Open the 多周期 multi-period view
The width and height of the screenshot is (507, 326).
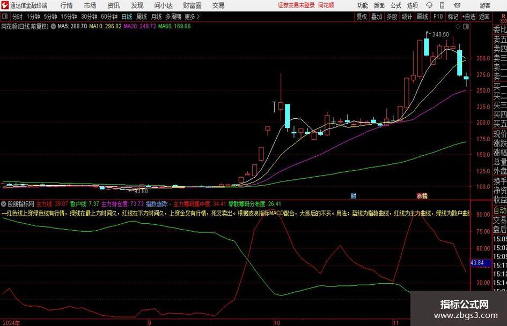coord(173,17)
